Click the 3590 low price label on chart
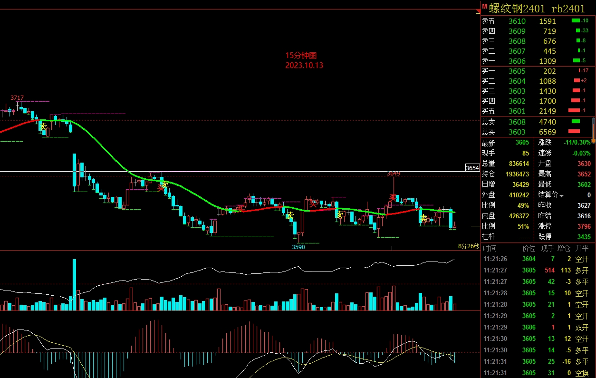 pyautogui.click(x=298, y=247)
